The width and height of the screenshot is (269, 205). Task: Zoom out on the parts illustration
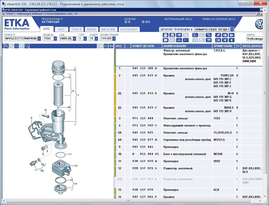[12, 46]
